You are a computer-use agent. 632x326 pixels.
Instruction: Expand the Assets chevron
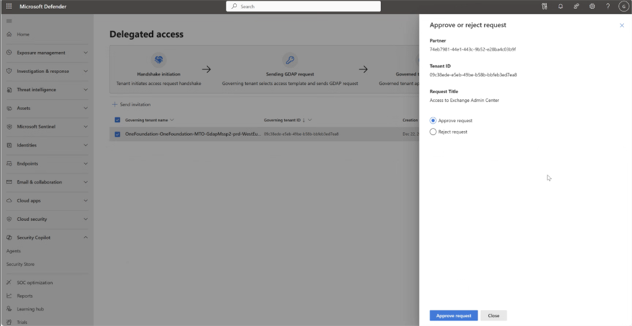(86, 108)
